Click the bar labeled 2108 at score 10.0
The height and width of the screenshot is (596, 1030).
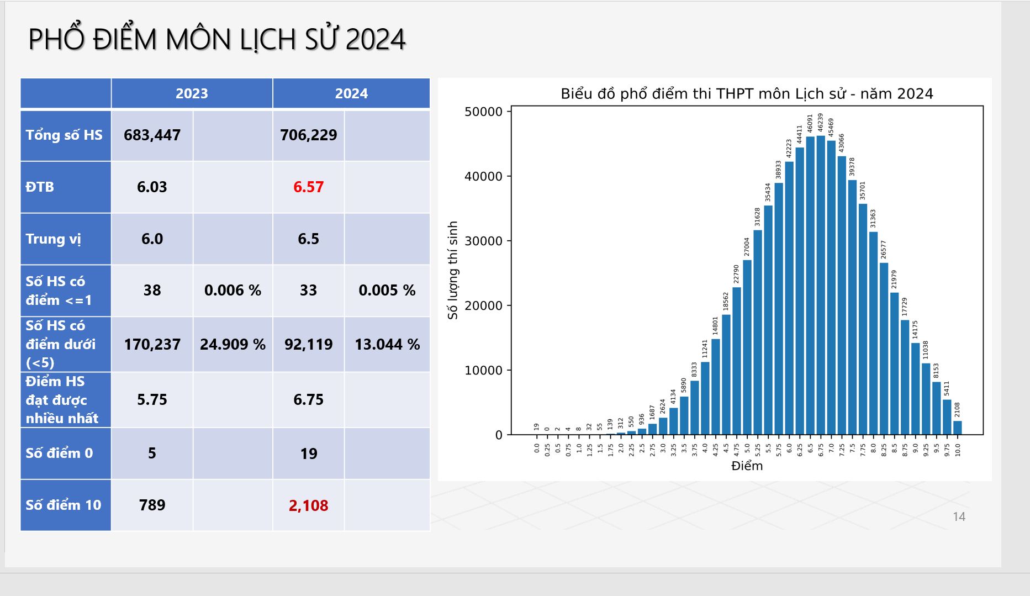click(x=957, y=428)
